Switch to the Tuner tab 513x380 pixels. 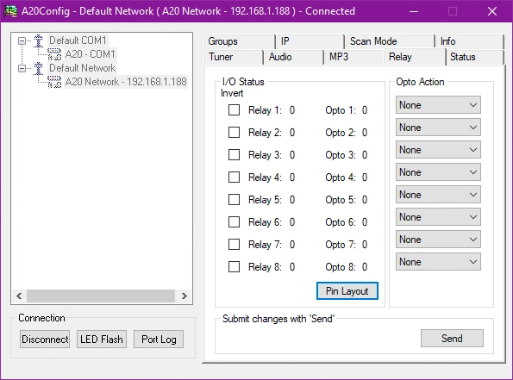point(234,57)
